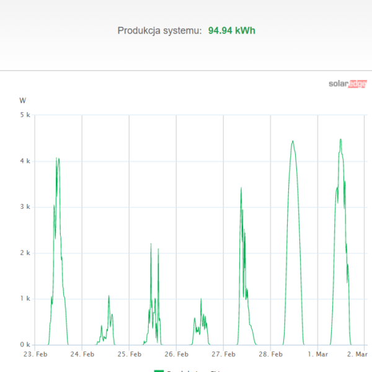Click the W unit label above Y axis
The width and height of the screenshot is (372, 372).
[x=22, y=100]
